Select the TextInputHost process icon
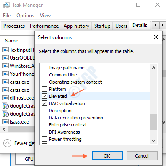 click(x=5, y=50)
